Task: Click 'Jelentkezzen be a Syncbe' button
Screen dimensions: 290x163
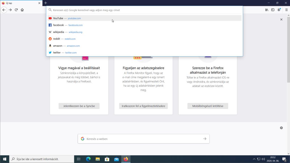Action: (x=79, y=106)
